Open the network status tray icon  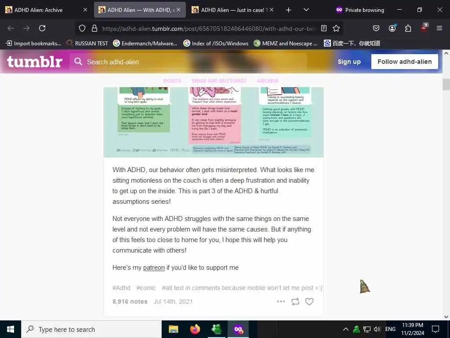click(x=367, y=329)
